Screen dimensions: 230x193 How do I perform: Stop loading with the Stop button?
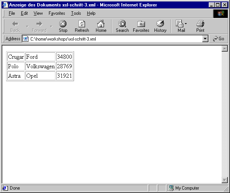(63, 26)
